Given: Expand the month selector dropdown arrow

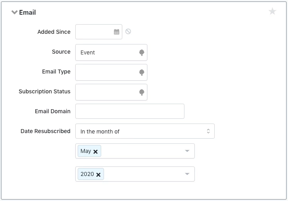Looking at the screenshot, I should click(x=187, y=151).
